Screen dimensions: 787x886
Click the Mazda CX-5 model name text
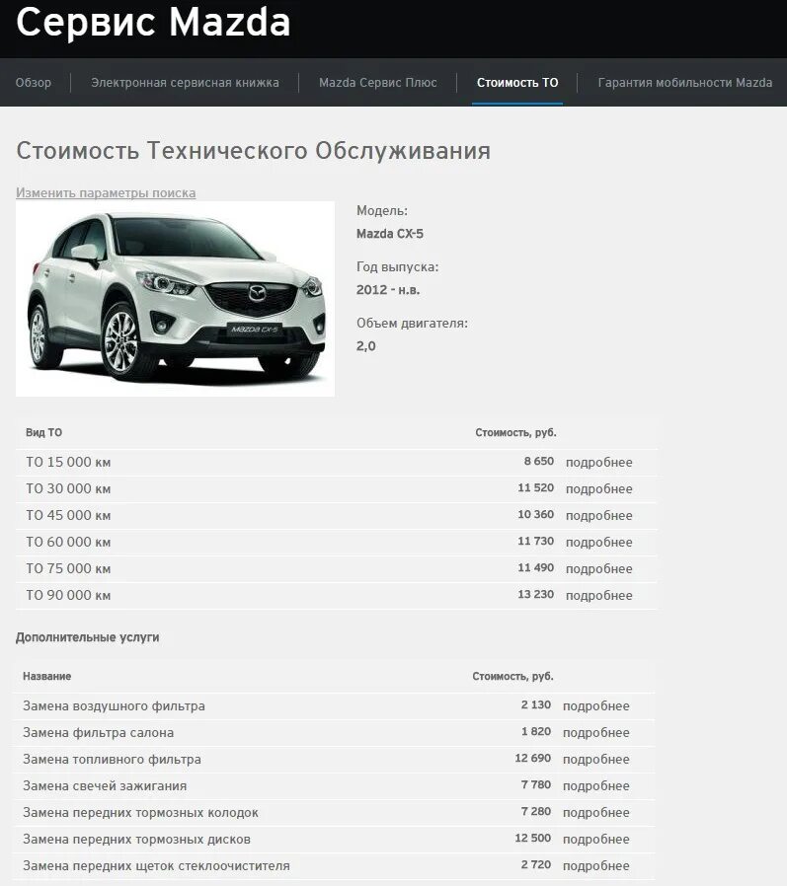point(389,234)
